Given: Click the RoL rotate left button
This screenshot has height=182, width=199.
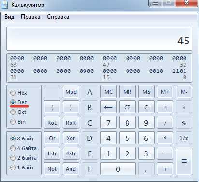Looking at the screenshot, I should point(52,123).
